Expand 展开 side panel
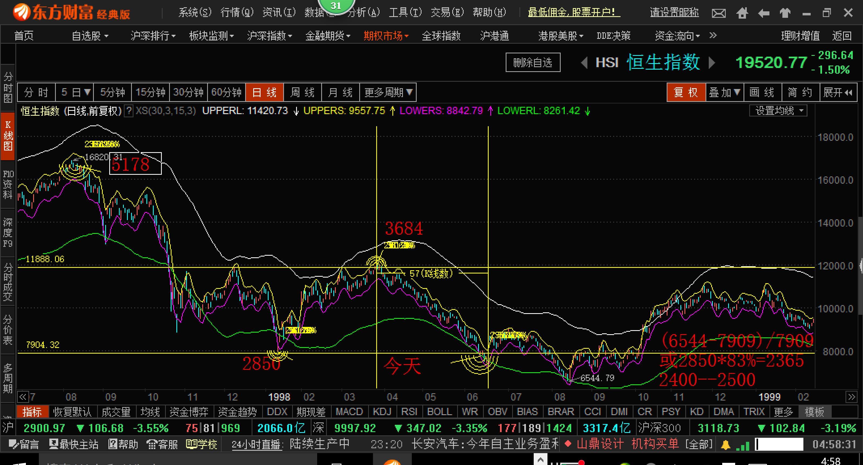 (x=838, y=92)
